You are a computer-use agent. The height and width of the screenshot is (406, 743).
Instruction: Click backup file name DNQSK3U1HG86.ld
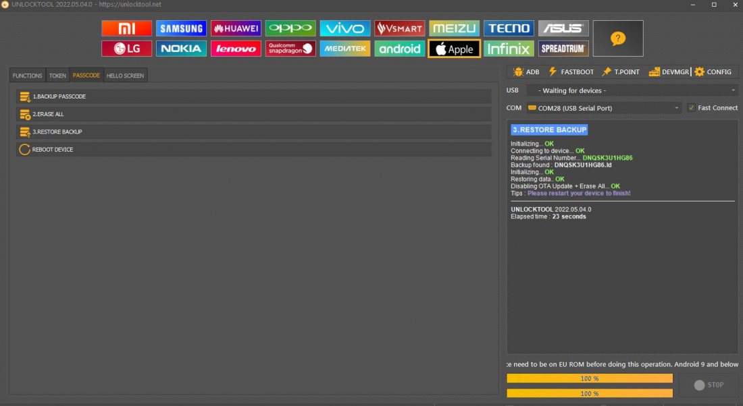(583, 165)
